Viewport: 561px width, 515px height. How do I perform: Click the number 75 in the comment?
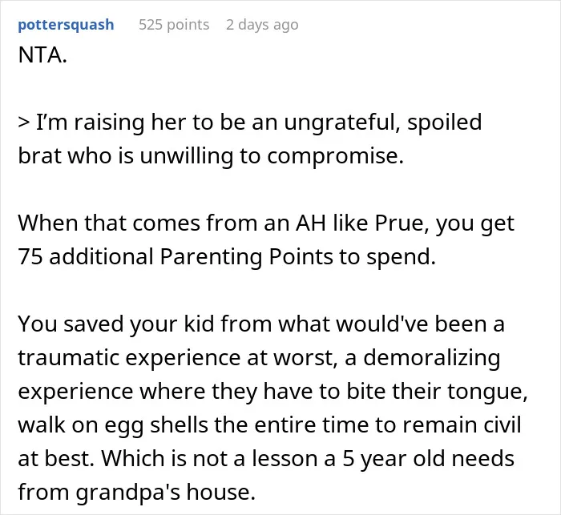point(30,257)
